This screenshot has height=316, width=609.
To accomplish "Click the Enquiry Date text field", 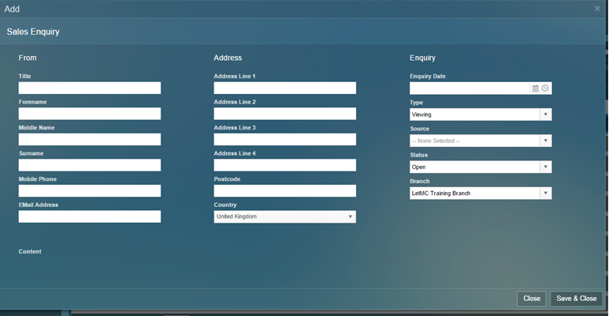I will click(469, 88).
